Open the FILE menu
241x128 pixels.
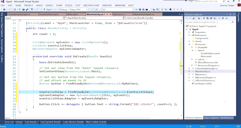(x=3, y=5)
